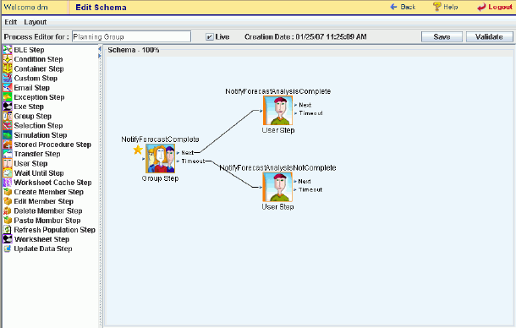Toggle the Live checkbox
The image size is (516, 328).
[210, 37]
